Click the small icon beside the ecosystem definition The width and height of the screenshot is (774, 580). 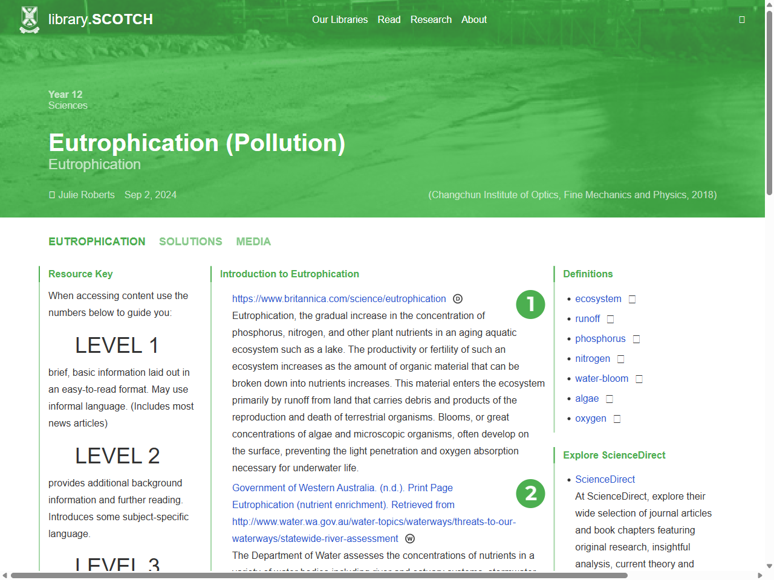click(x=631, y=298)
